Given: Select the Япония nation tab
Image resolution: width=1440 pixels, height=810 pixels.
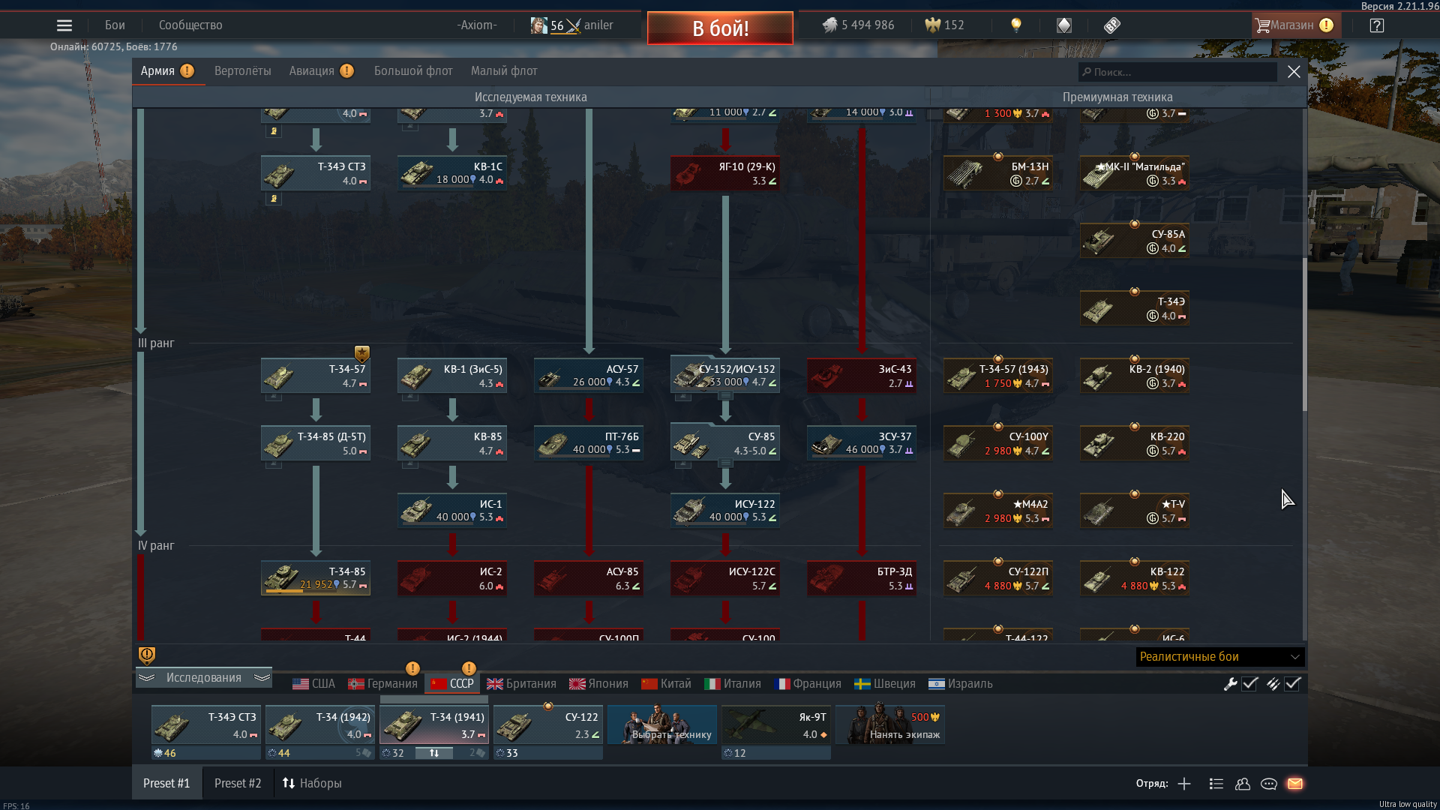Looking at the screenshot, I should click(x=598, y=684).
